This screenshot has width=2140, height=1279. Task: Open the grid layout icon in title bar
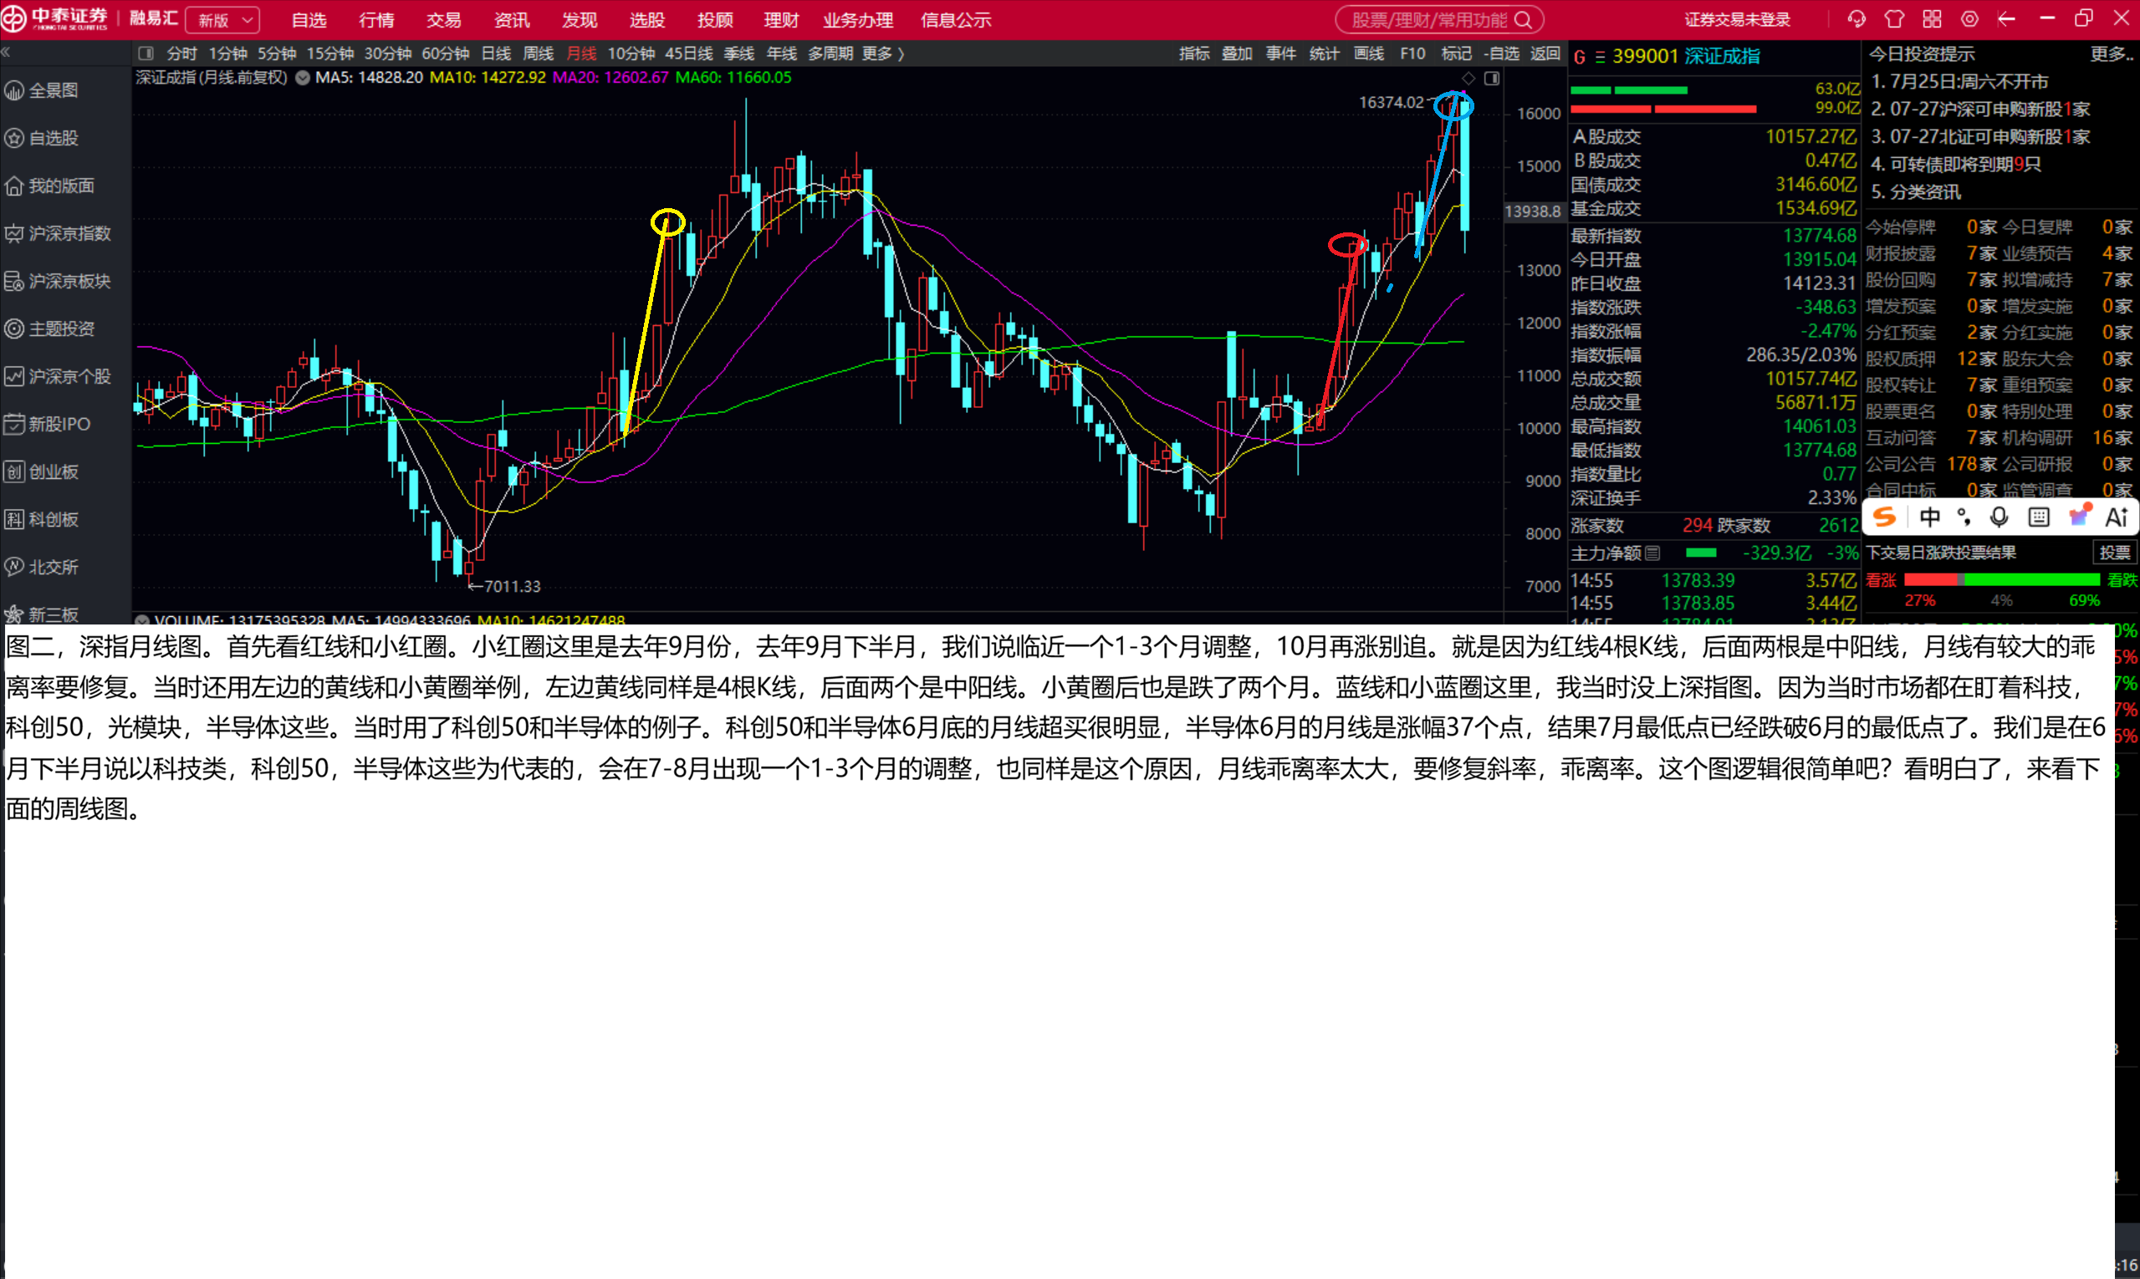pyautogui.click(x=1933, y=19)
